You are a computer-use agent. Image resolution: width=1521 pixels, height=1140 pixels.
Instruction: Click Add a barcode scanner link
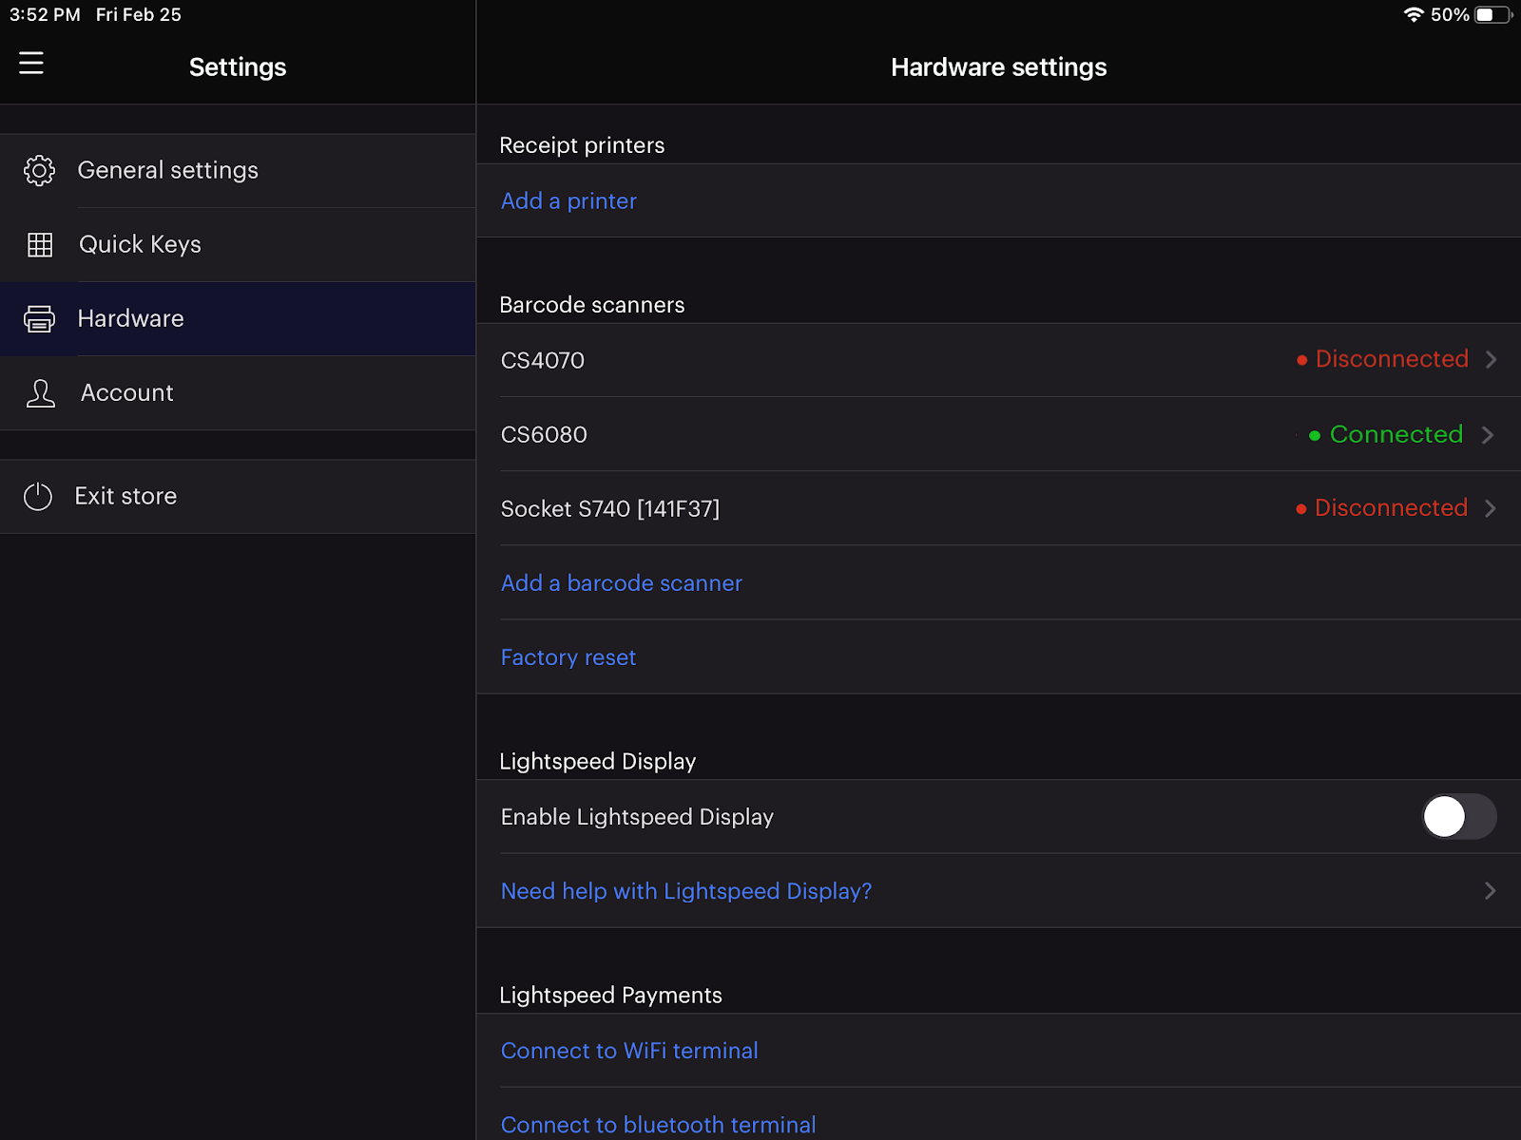621,583
